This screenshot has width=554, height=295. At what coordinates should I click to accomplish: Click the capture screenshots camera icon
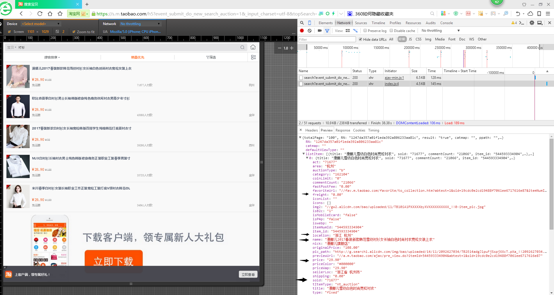point(320,31)
